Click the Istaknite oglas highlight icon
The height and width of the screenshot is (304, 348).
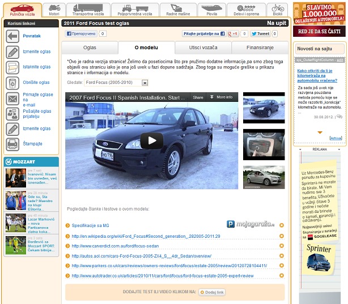click(x=12, y=67)
